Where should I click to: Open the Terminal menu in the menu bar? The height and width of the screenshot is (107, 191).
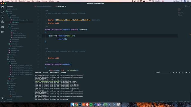[x=44, y=1]
